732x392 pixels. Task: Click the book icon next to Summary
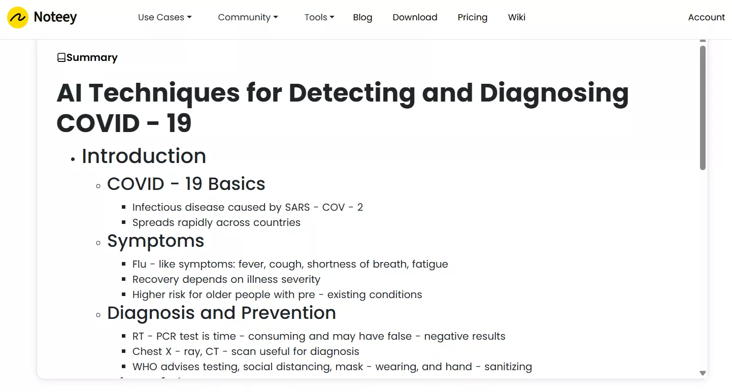(61, 57)
